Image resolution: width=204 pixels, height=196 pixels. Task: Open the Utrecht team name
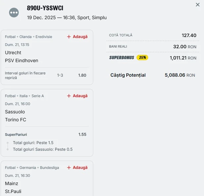pos(13,53)
